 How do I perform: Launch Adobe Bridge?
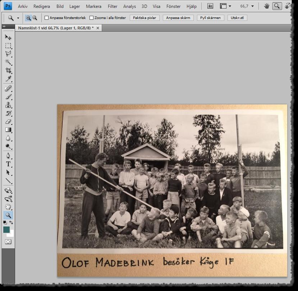click(210, 6)
